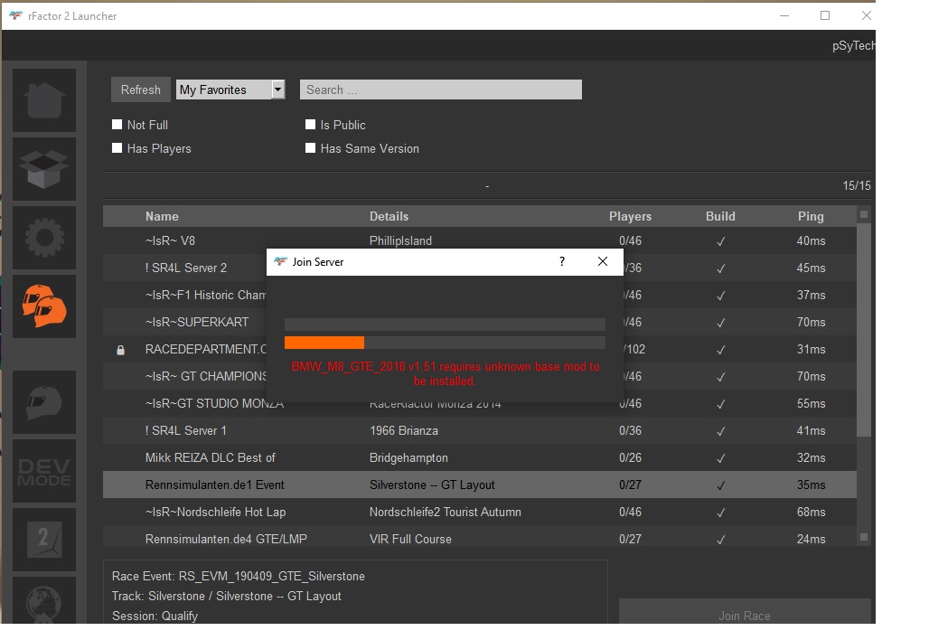Sort server list by Players column header
This screenshot has width=929, height=640.
click(630, 217)
